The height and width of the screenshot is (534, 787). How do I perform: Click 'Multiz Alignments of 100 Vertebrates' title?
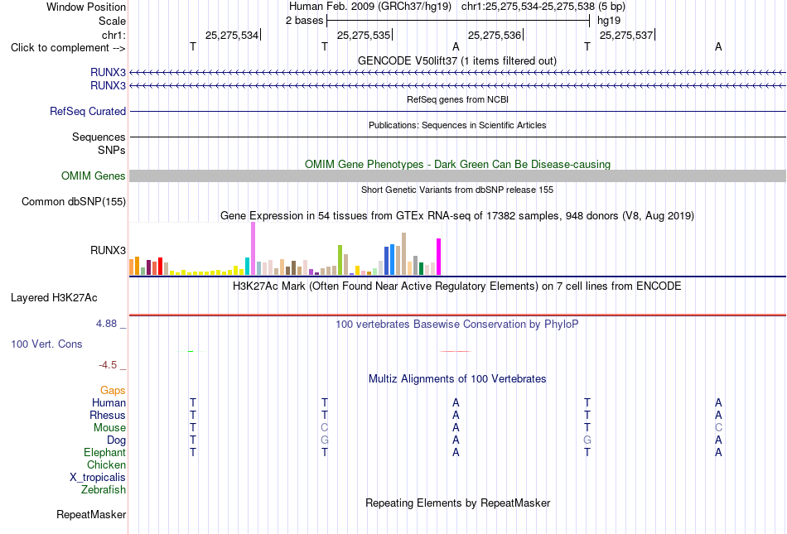[x=457, y=378]
